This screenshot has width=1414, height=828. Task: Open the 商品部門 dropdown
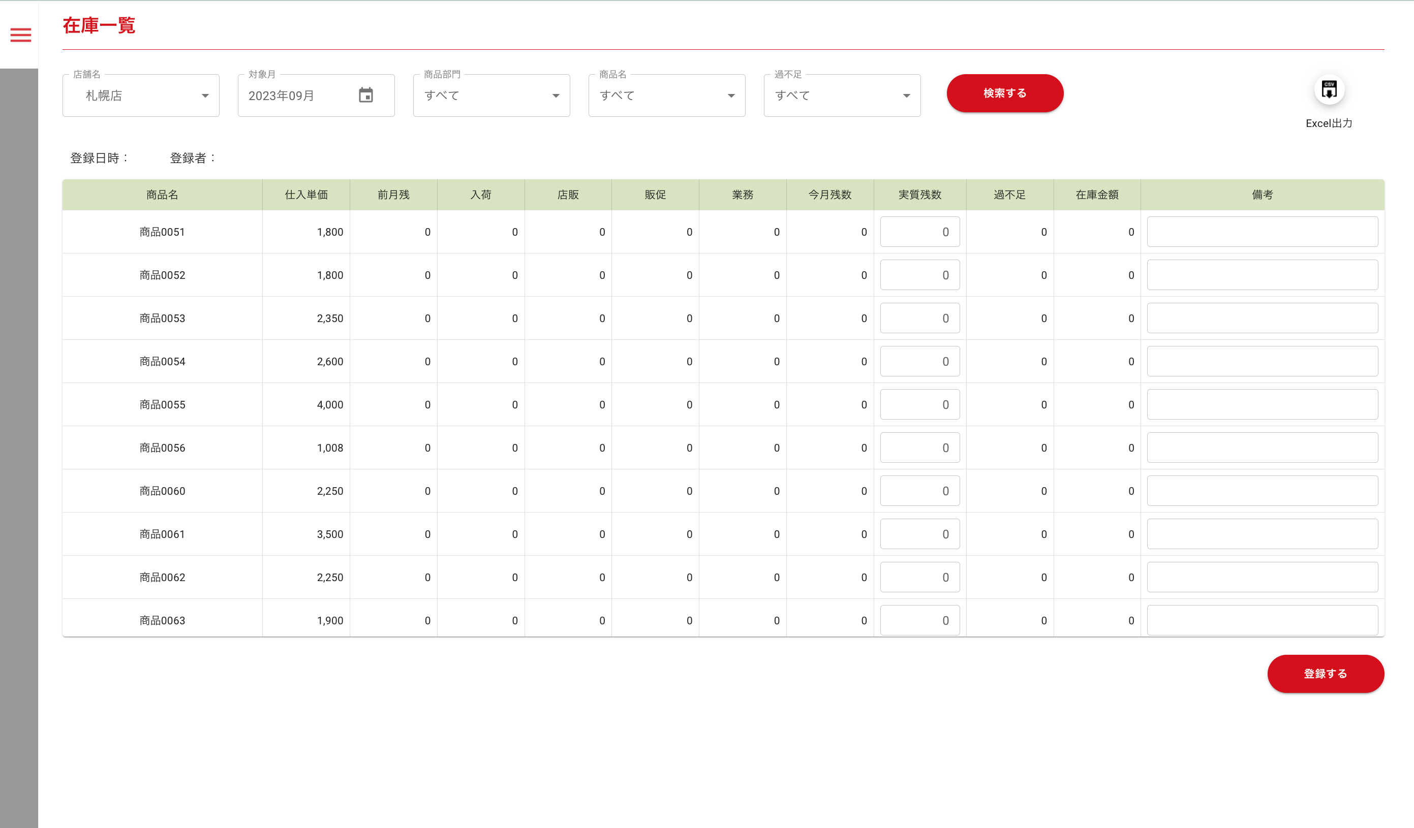(491, 96)
